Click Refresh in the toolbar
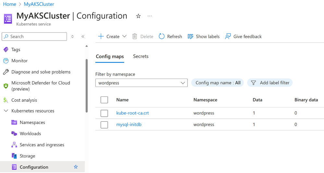Screen dimensions: 324x173 pos(170,36)
